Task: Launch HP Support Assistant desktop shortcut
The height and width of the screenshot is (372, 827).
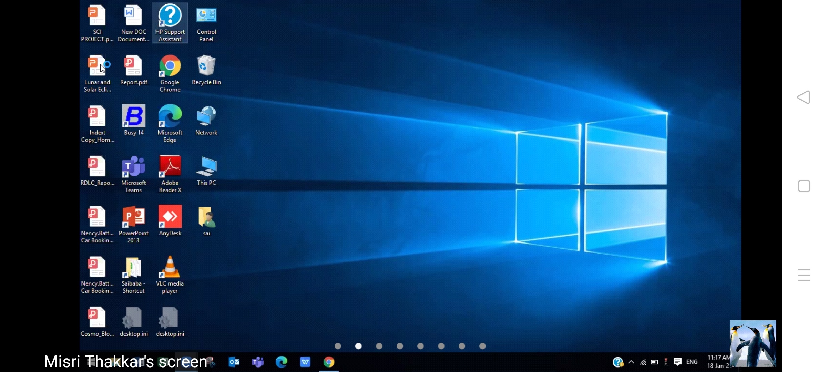Action: pos(170,23)
